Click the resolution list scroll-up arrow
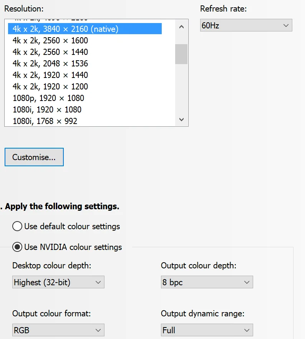 pyautogui.click(x=181, y=27)
